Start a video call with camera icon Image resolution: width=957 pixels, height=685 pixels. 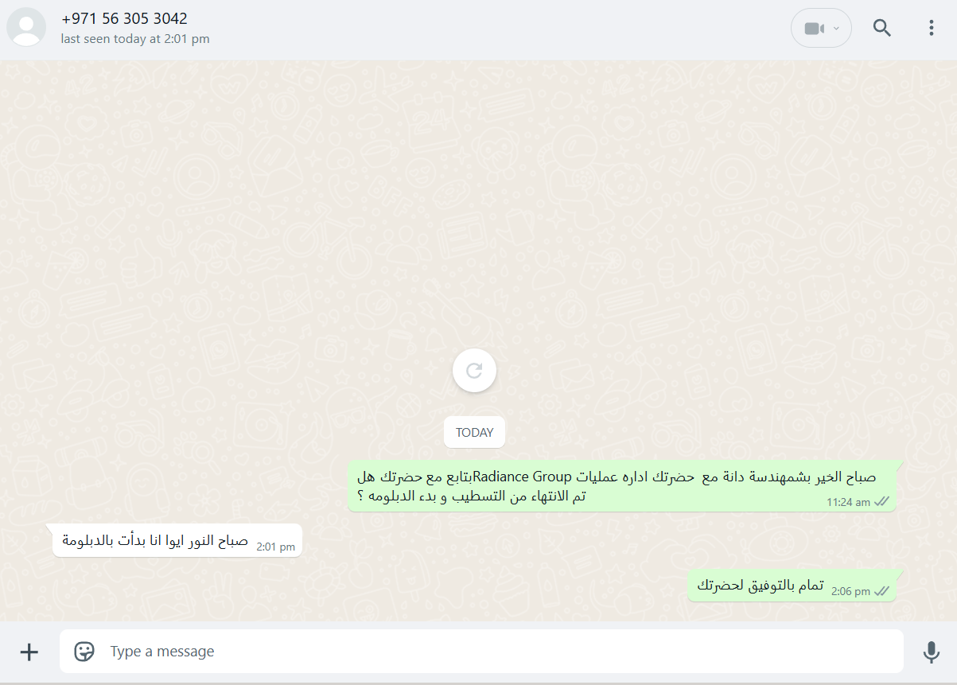[x=813, y=29]
